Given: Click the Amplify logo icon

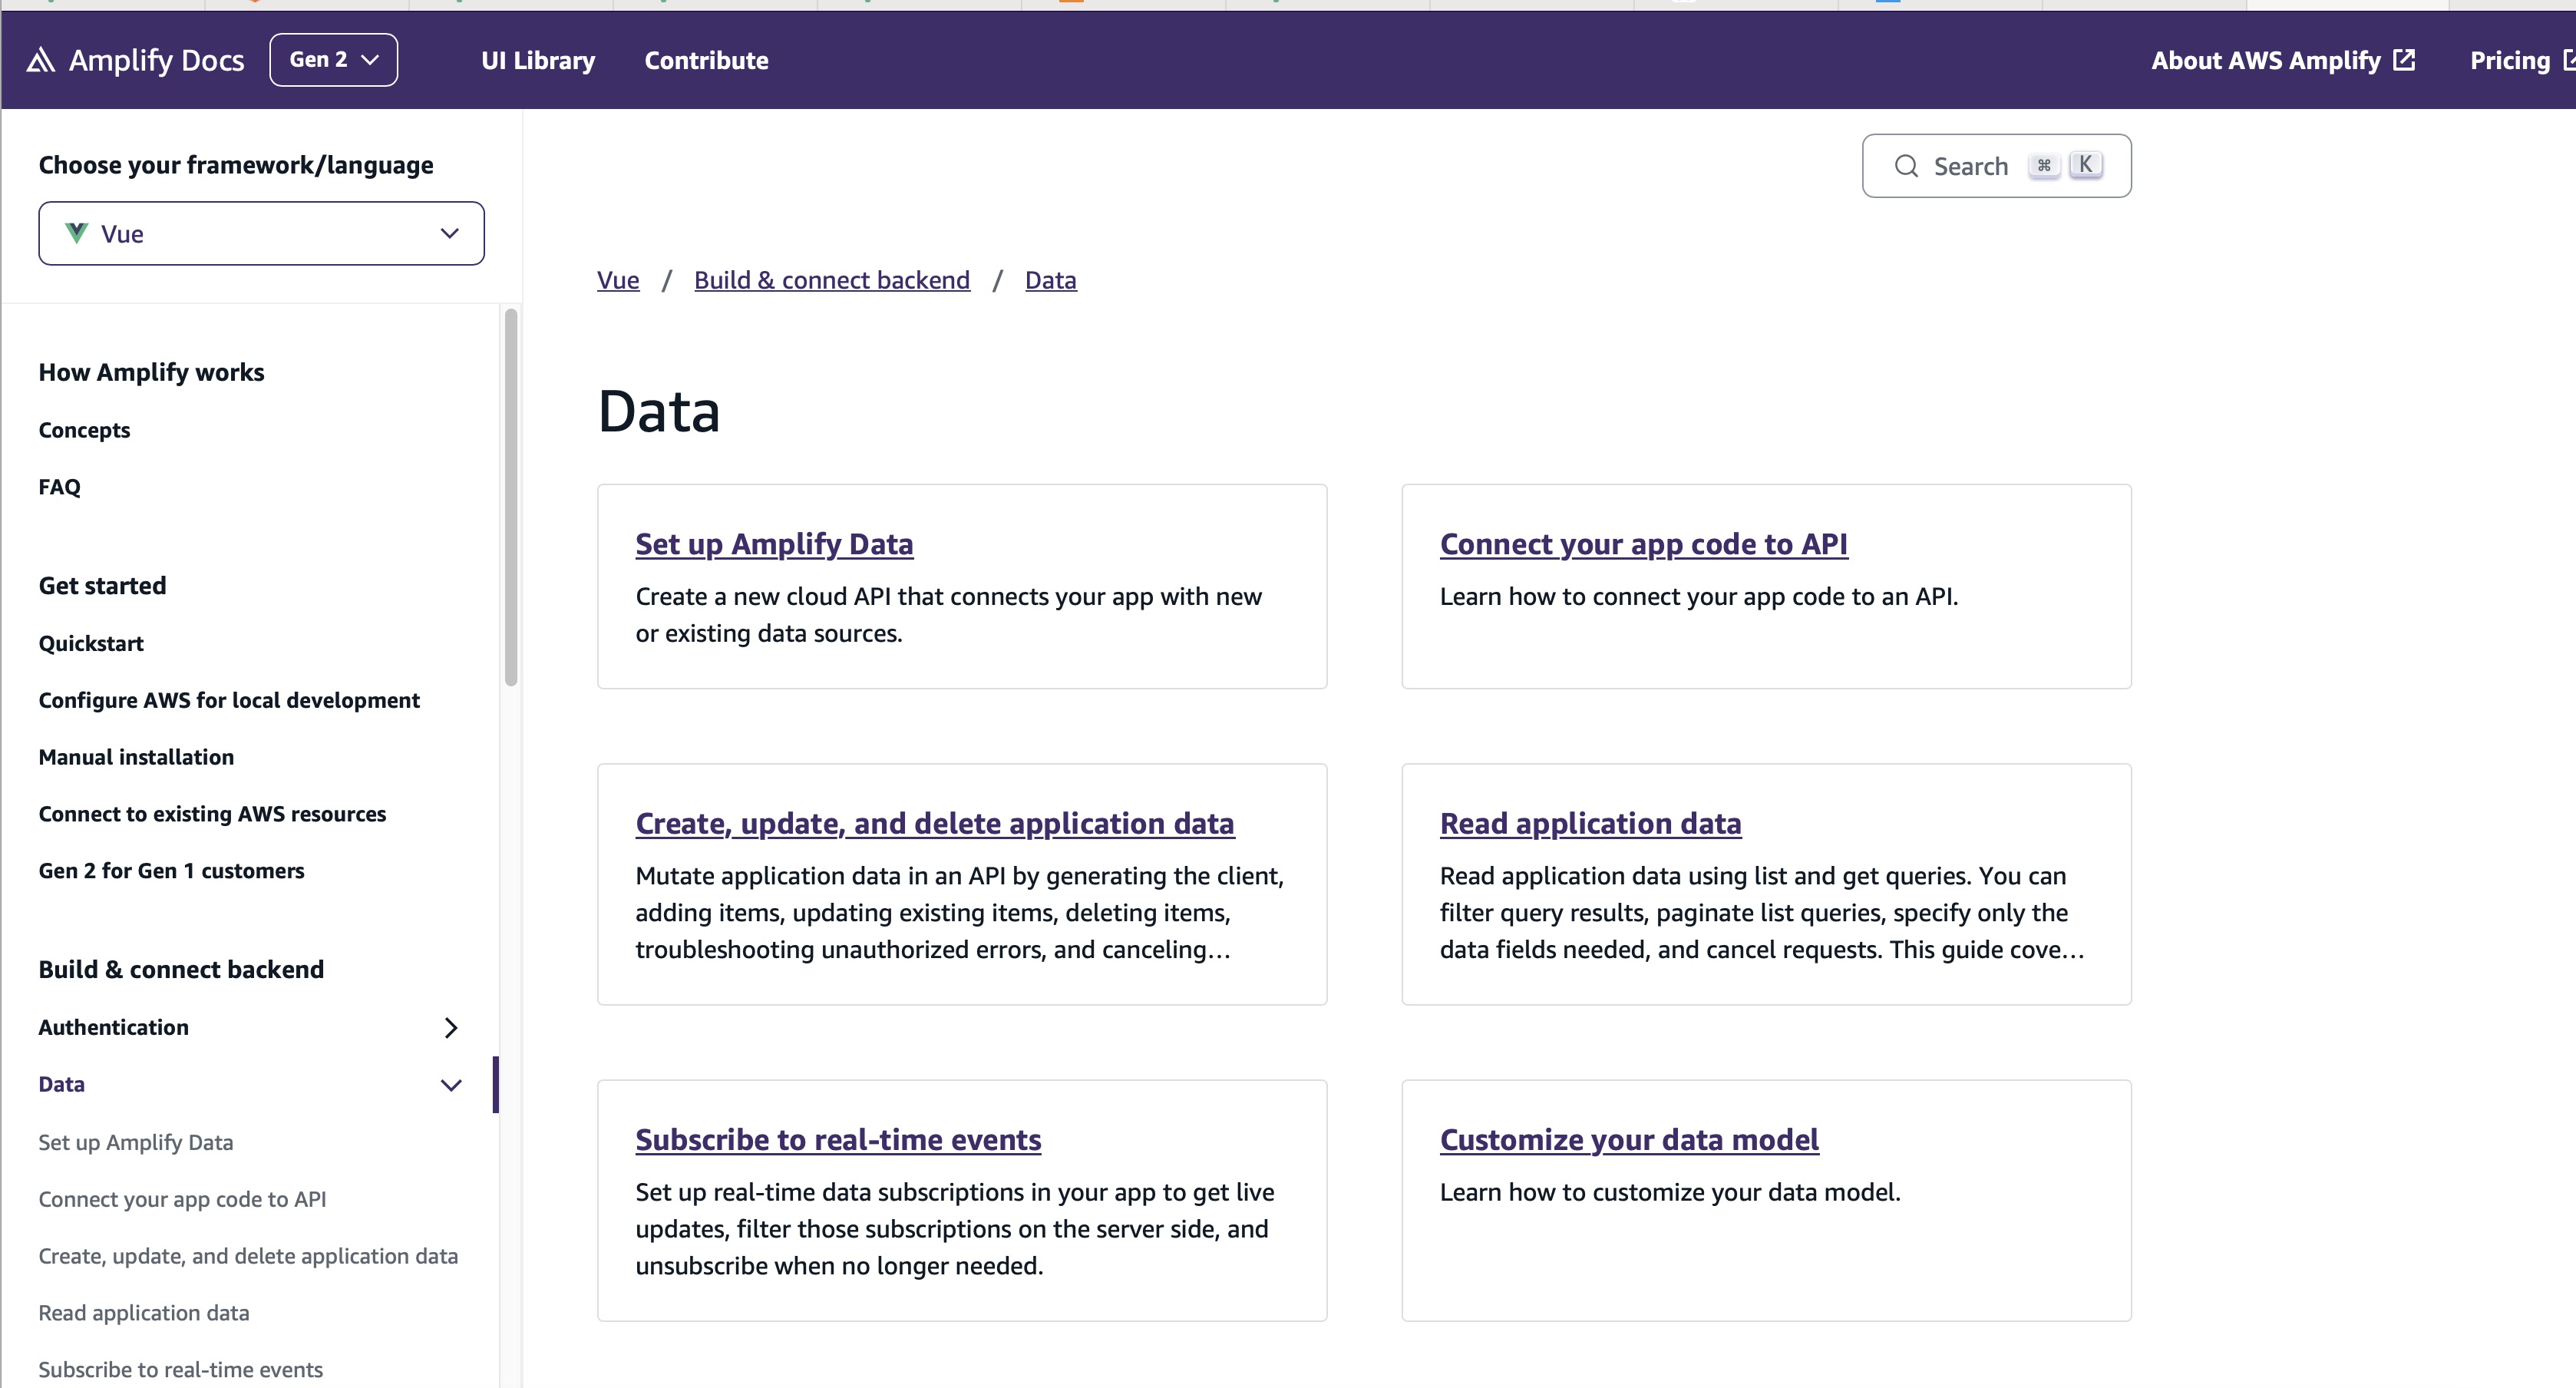Looking at the screenshot, I should click(40, 60).
